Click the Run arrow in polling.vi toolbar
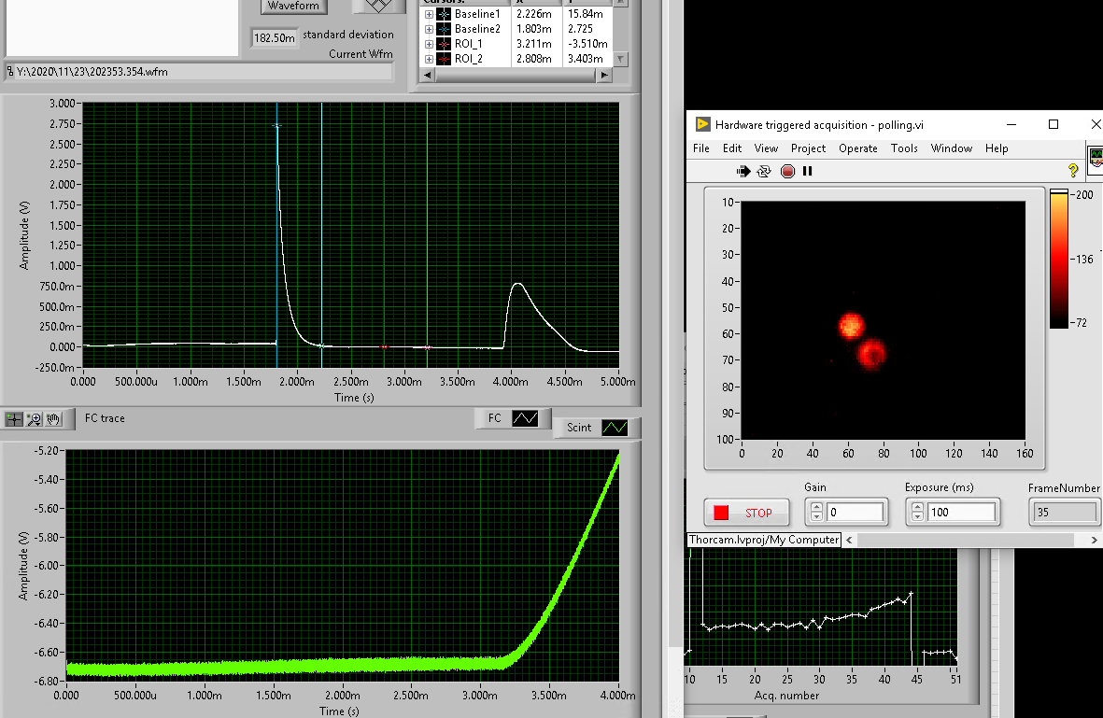This screenshot has width=1103, height=718. click(743, 171)
